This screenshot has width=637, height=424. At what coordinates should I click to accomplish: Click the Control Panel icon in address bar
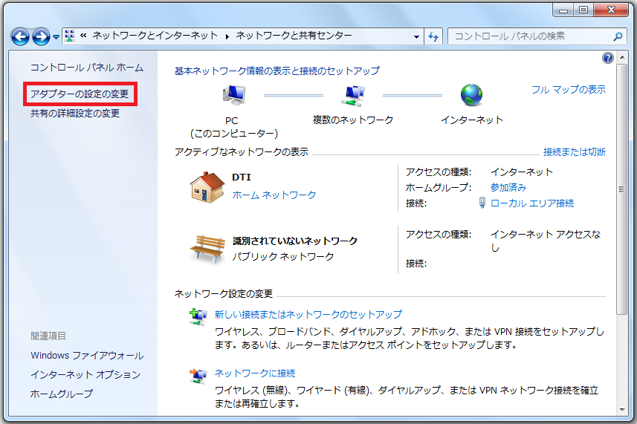[69, 36]
